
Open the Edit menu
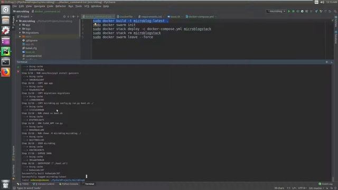[x=21, y=6]
